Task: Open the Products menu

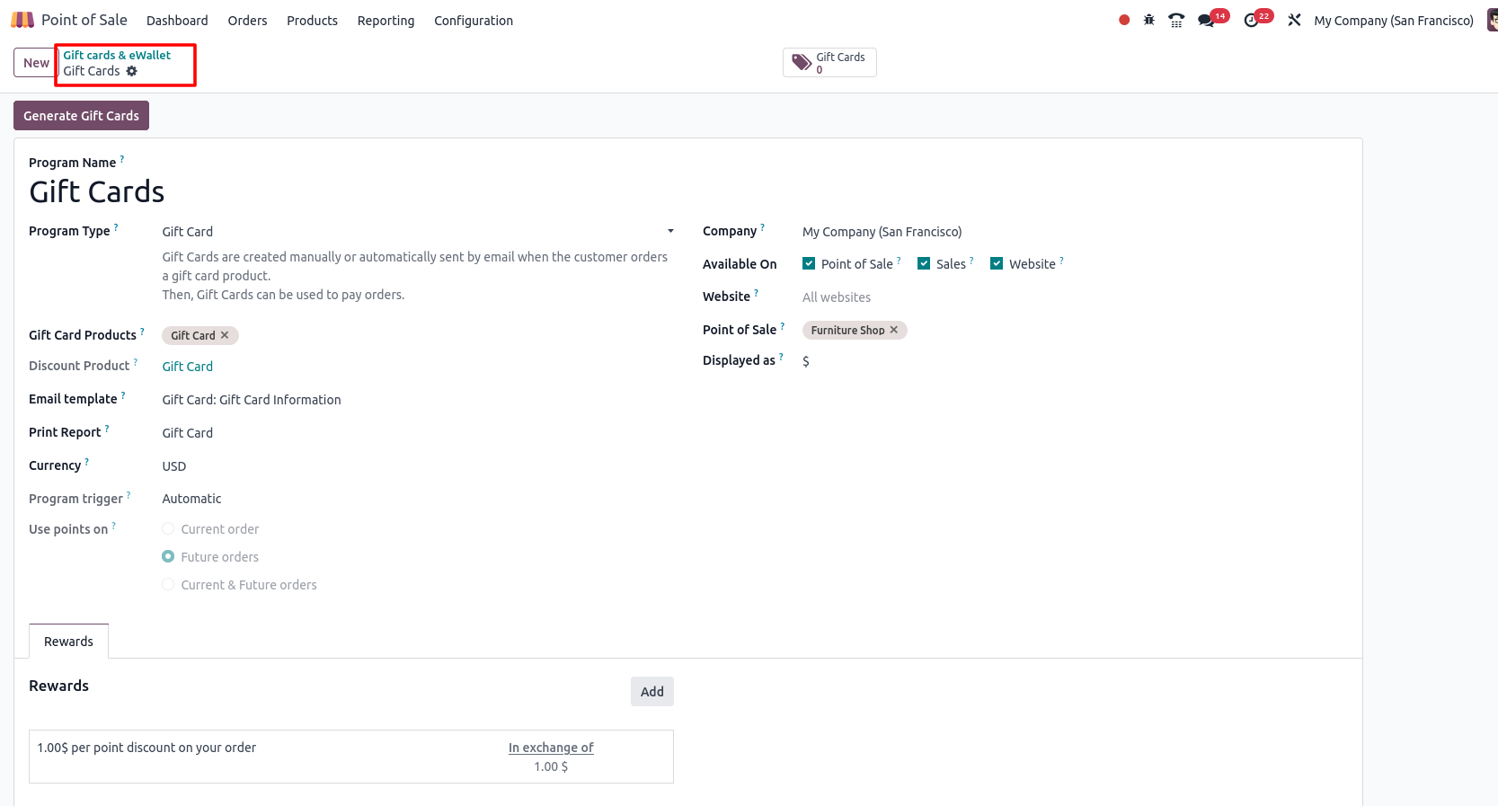Action: tap(312, 20)
